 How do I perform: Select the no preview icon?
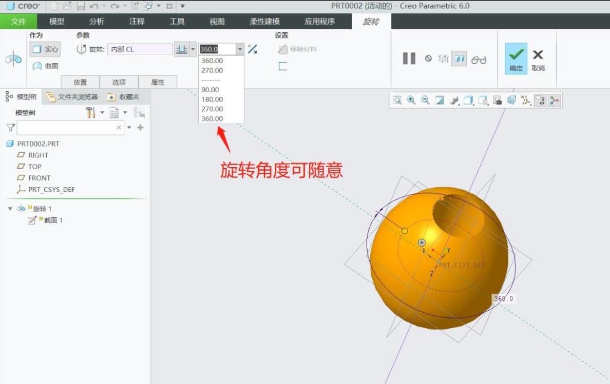tap(428, 58)
